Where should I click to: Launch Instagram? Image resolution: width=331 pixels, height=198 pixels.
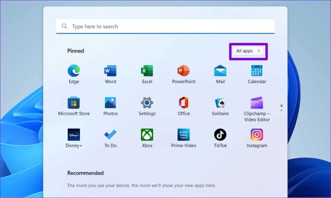click(257, 135)
